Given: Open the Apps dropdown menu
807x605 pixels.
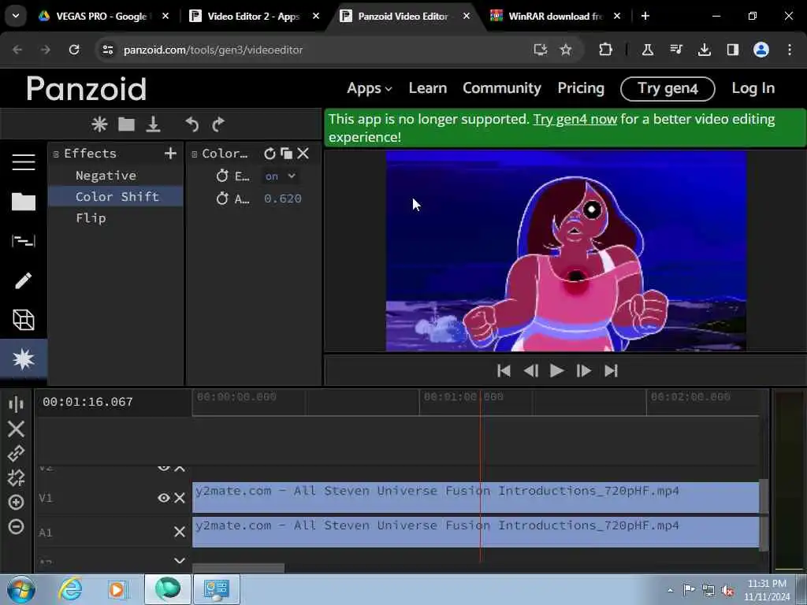Looking at the screenshot, I should (370, 88).
